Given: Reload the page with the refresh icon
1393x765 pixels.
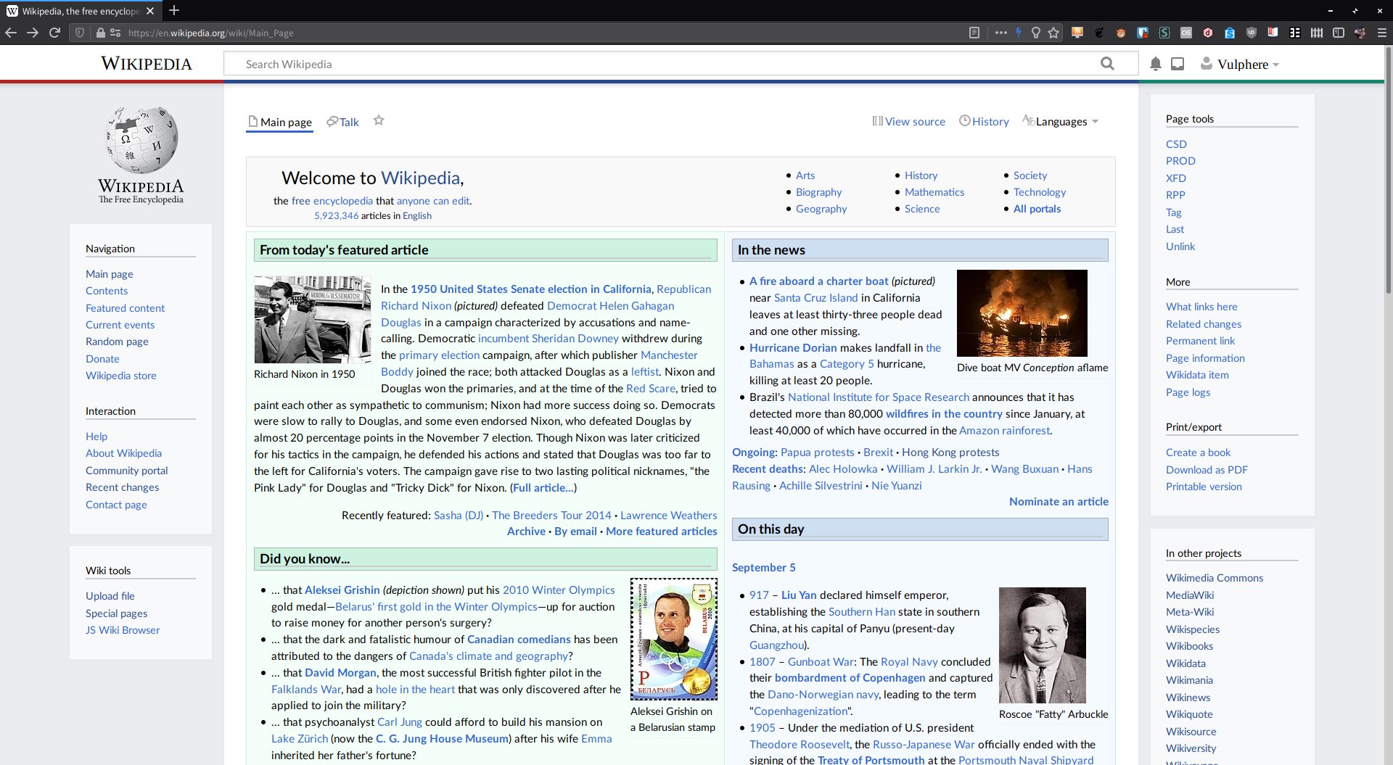Looking at the screenshot, I should pyautogui.click(x=54, y=33).
